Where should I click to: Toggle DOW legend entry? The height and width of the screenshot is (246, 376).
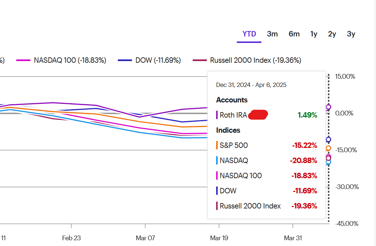point(149,60)
